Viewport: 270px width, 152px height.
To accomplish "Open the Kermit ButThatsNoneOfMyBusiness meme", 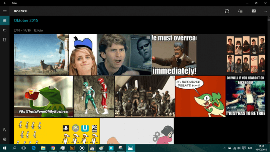I will click(x=43, y=97).
